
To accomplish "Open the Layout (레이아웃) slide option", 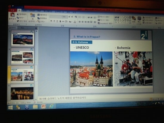I will point(43,15).
